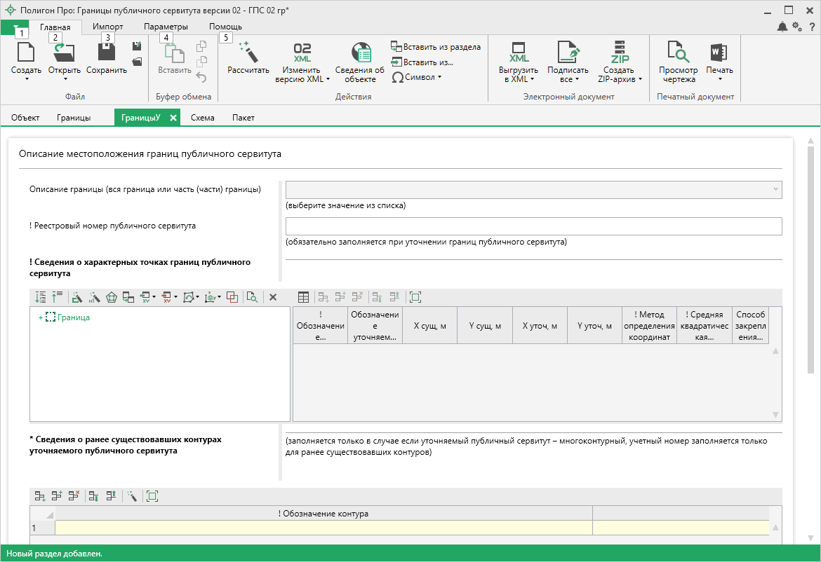Close the ГраницыУ tab
This screenshot has width=821, height=562.
coord(173,118)
